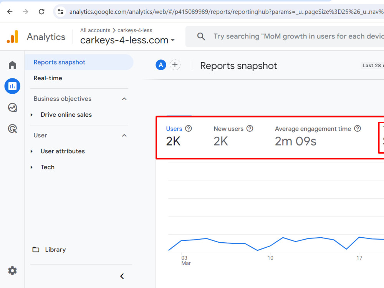Open the Advertising cursor-target icon
The image size is (384, 288).
[12, 129]
